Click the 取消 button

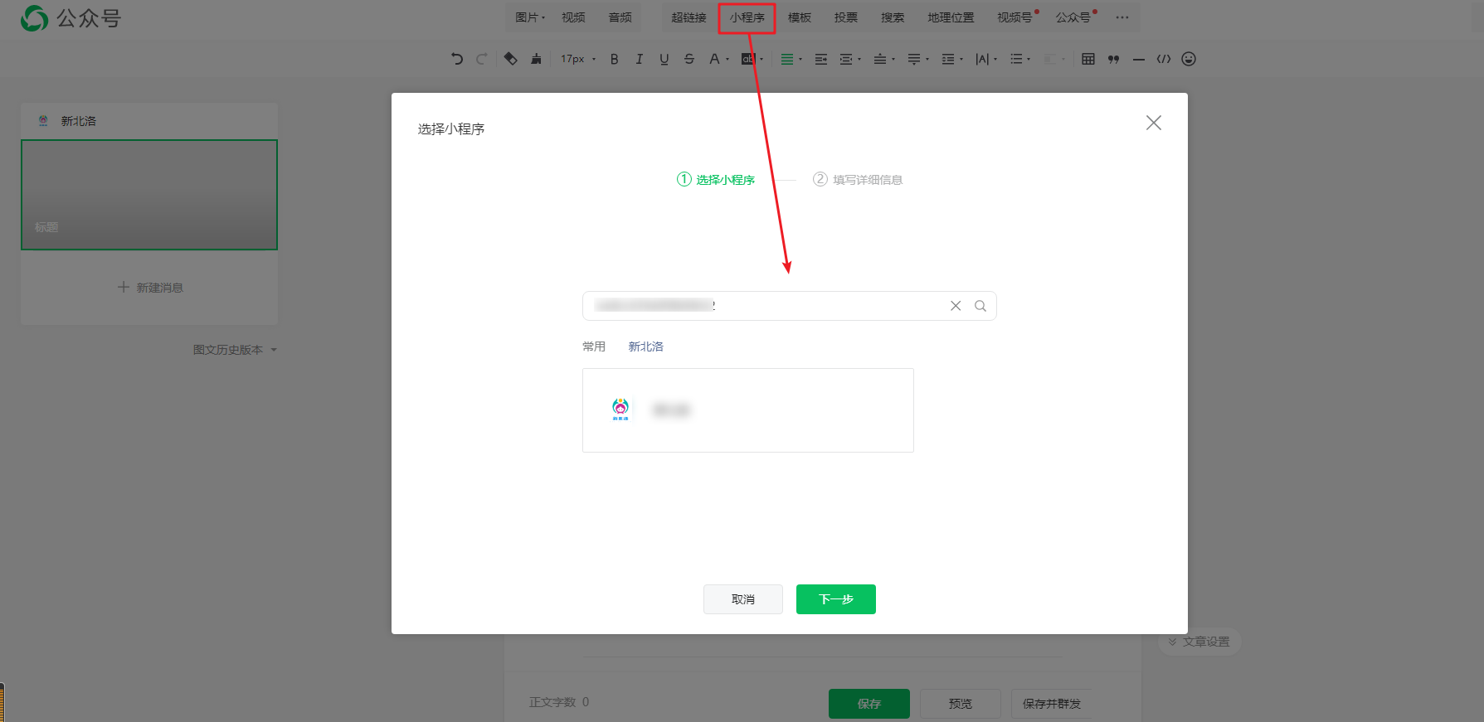point(742,599)
